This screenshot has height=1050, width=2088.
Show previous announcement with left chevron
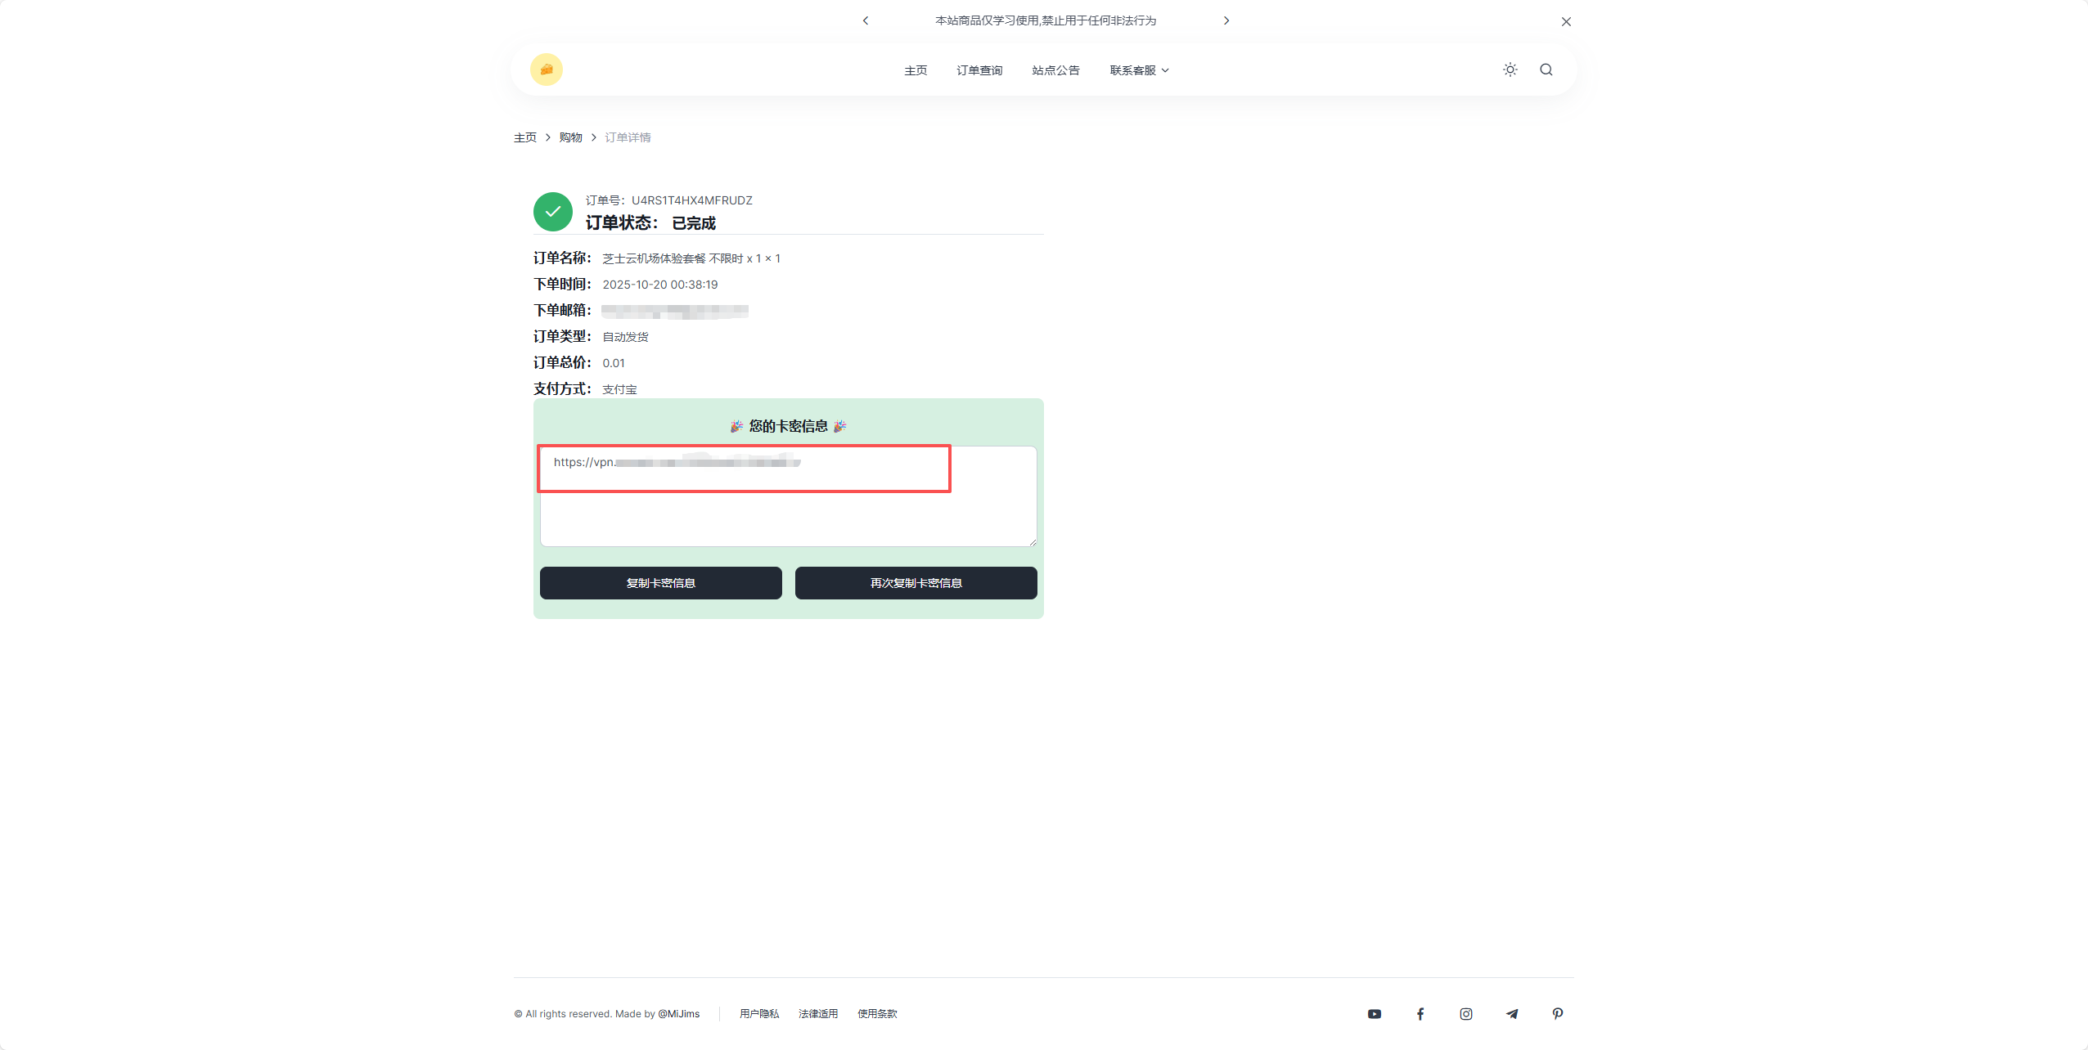point(865,20)
